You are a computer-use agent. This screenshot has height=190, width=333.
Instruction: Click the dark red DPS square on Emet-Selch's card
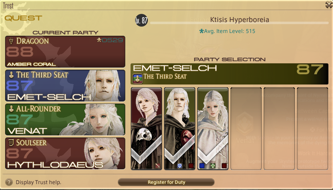pos(191,166)
